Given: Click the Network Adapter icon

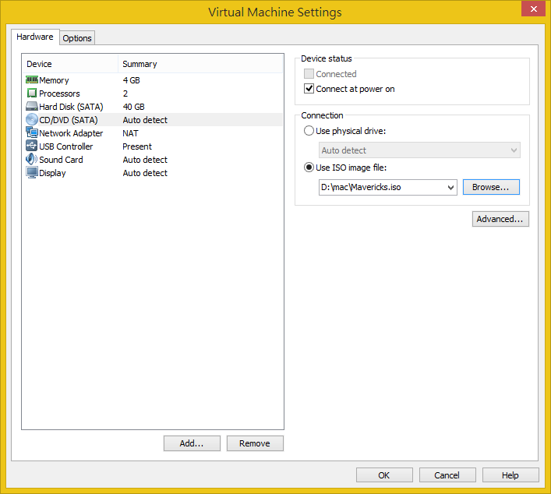Looking at the screenshot, I should click(32, 132).
